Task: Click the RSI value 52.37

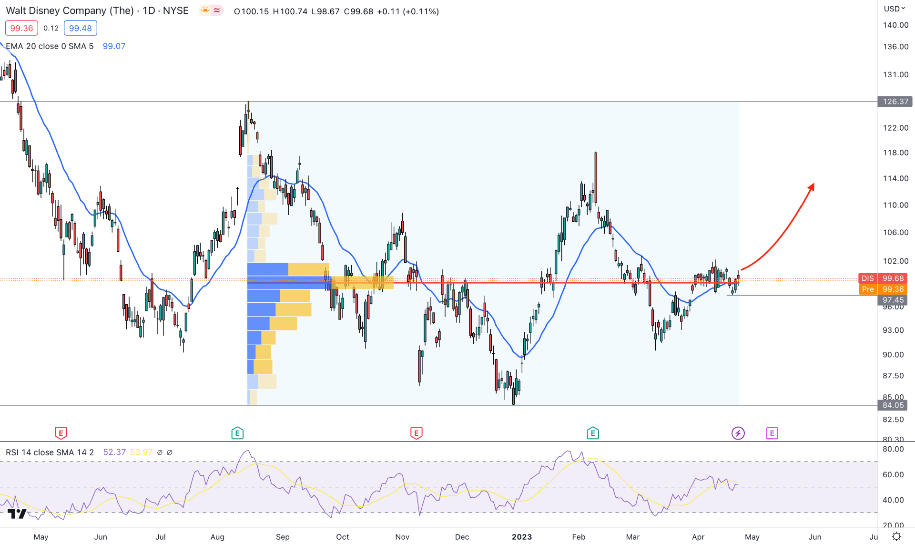Action: 114,452
